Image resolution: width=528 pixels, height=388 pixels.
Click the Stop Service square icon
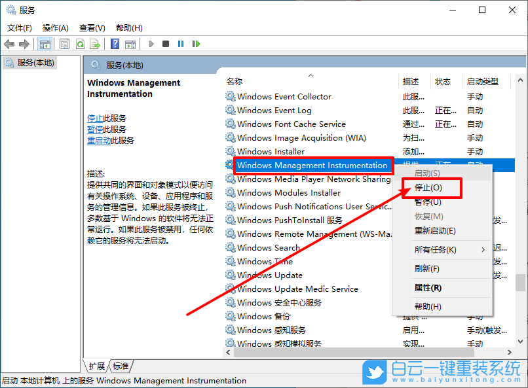pos(167,44)
